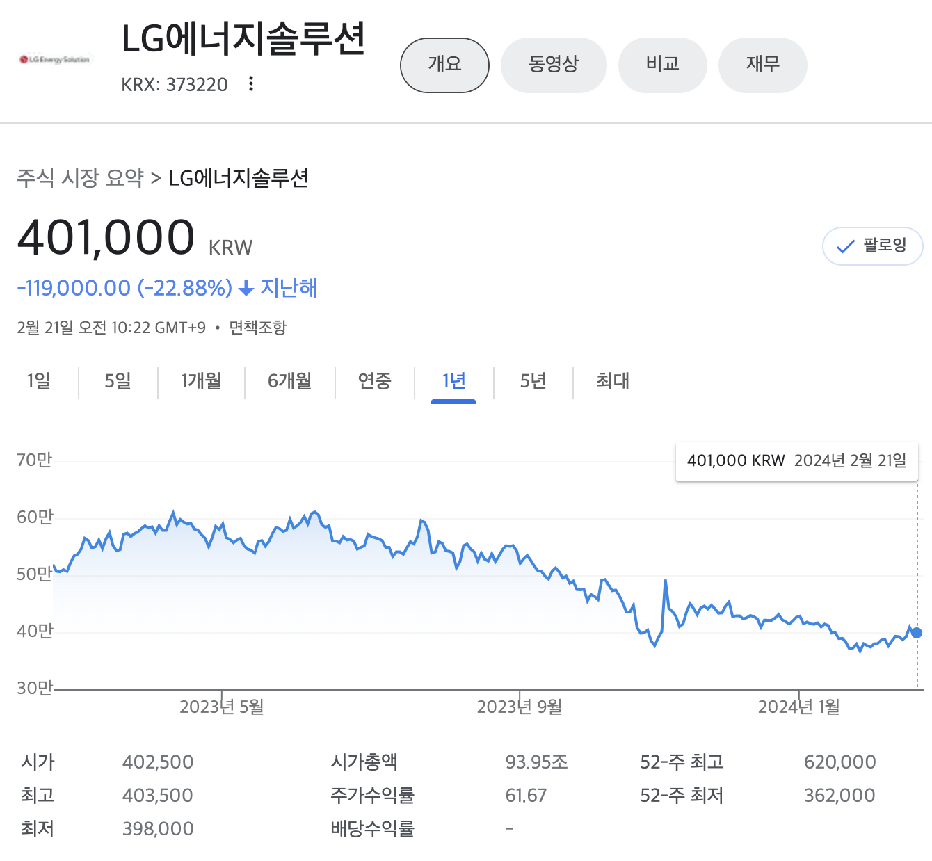The image size is (932, 861).
Task: Click the 배당수익률 label
Action: 372,829
